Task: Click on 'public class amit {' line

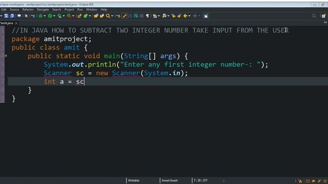Action: click(x=50, y=48)
